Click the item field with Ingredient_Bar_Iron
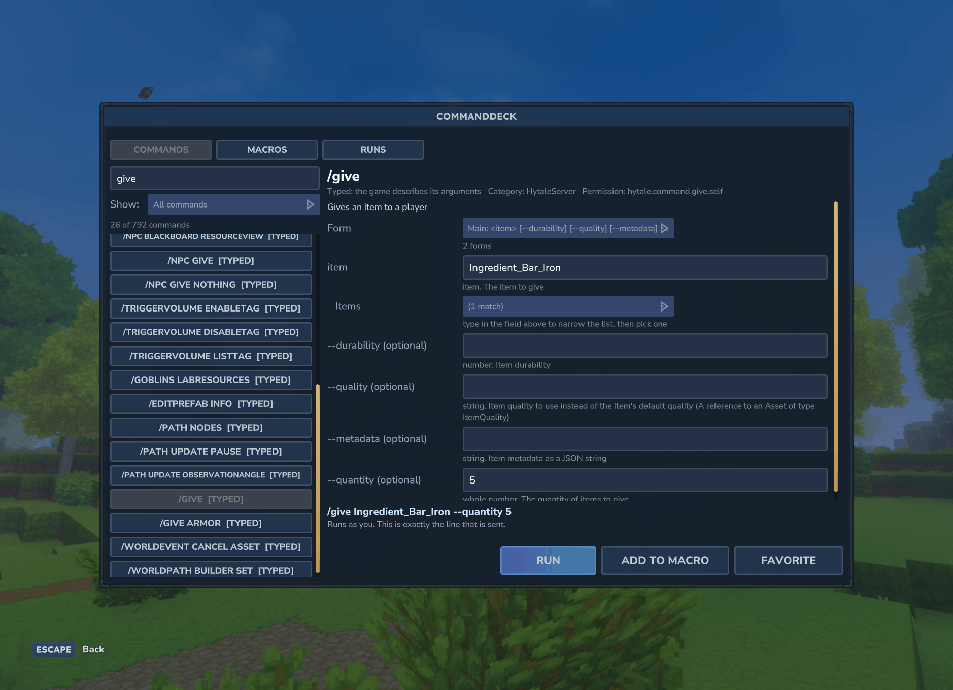The image size is (953, 690). pos(645,267)
